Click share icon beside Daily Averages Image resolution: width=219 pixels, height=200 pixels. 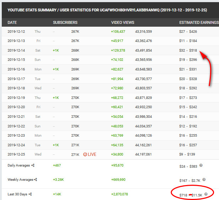pos(33,165)
